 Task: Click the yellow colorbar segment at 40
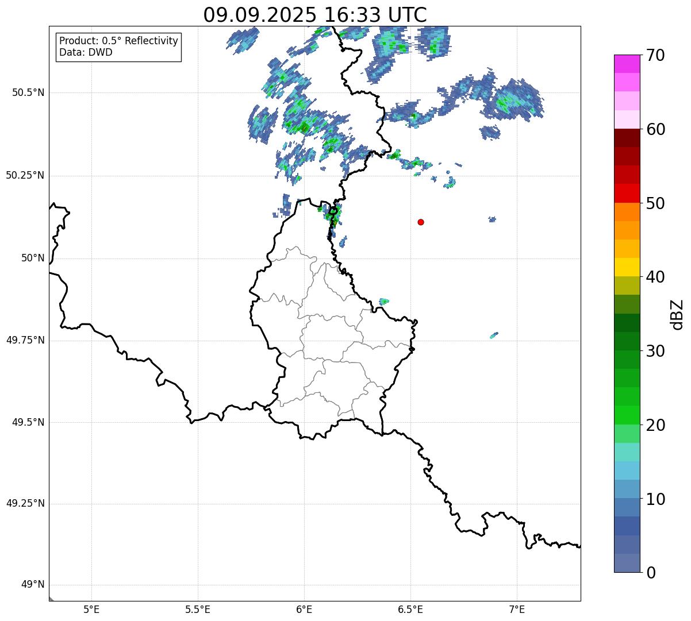coord(627,267)
